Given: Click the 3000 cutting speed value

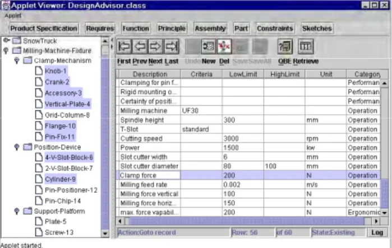Looking at the screenshot, I should [243, 138].
